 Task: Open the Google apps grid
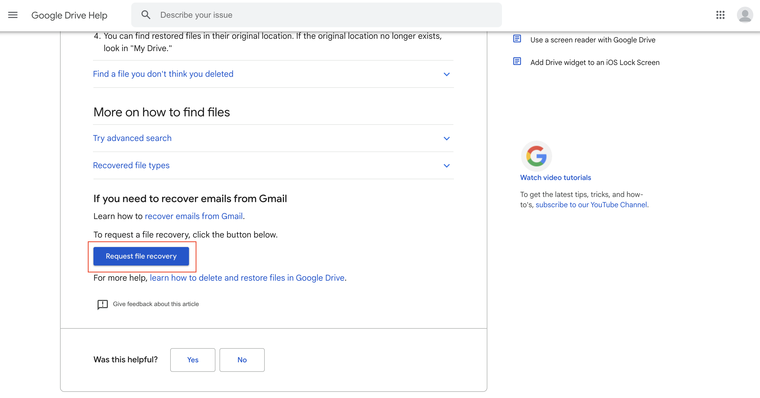(720, 15)
